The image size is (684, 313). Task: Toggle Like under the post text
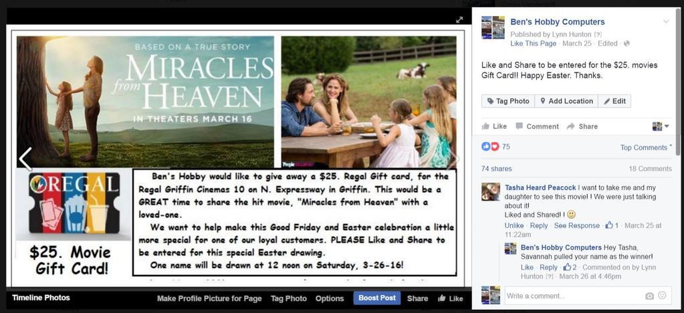click(494, 126)
